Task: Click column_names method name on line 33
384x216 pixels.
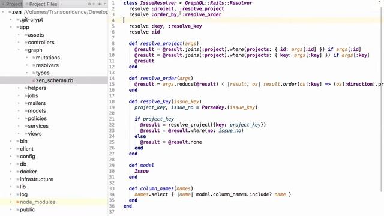Action: 157,188
